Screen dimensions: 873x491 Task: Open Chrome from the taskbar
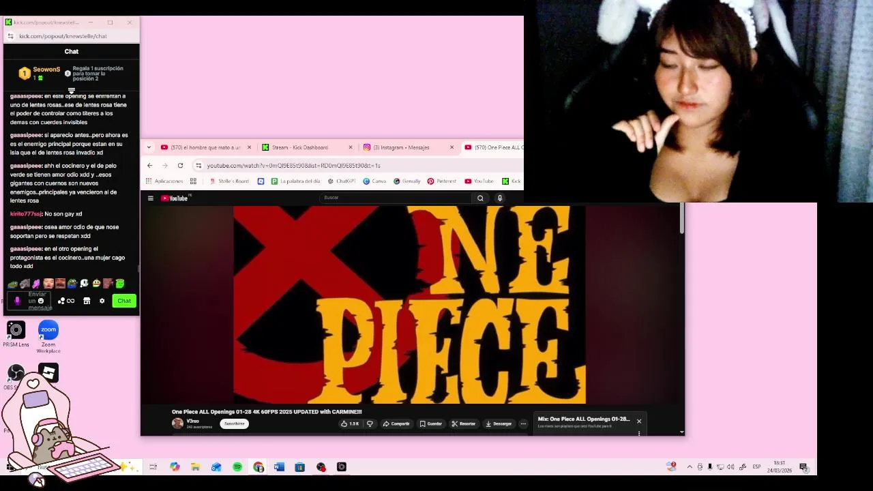(258, 467)
